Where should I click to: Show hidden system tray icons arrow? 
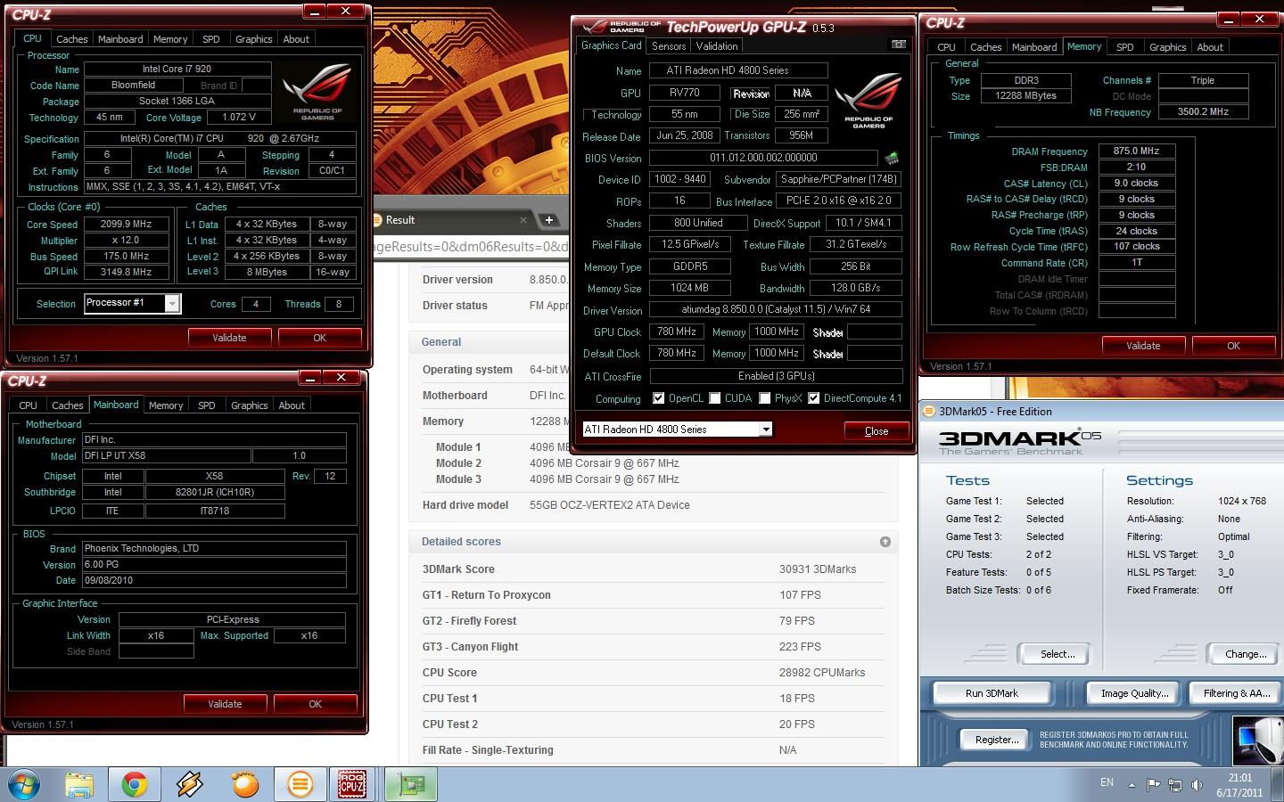pyautogui.click(x=1132, y=785)
